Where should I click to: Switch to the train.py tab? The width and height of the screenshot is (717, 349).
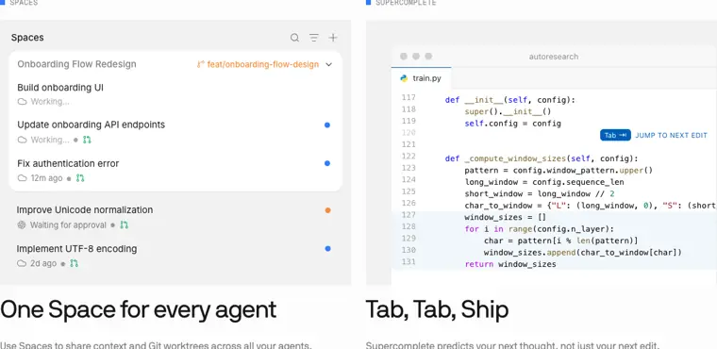(x=421, y=78)
